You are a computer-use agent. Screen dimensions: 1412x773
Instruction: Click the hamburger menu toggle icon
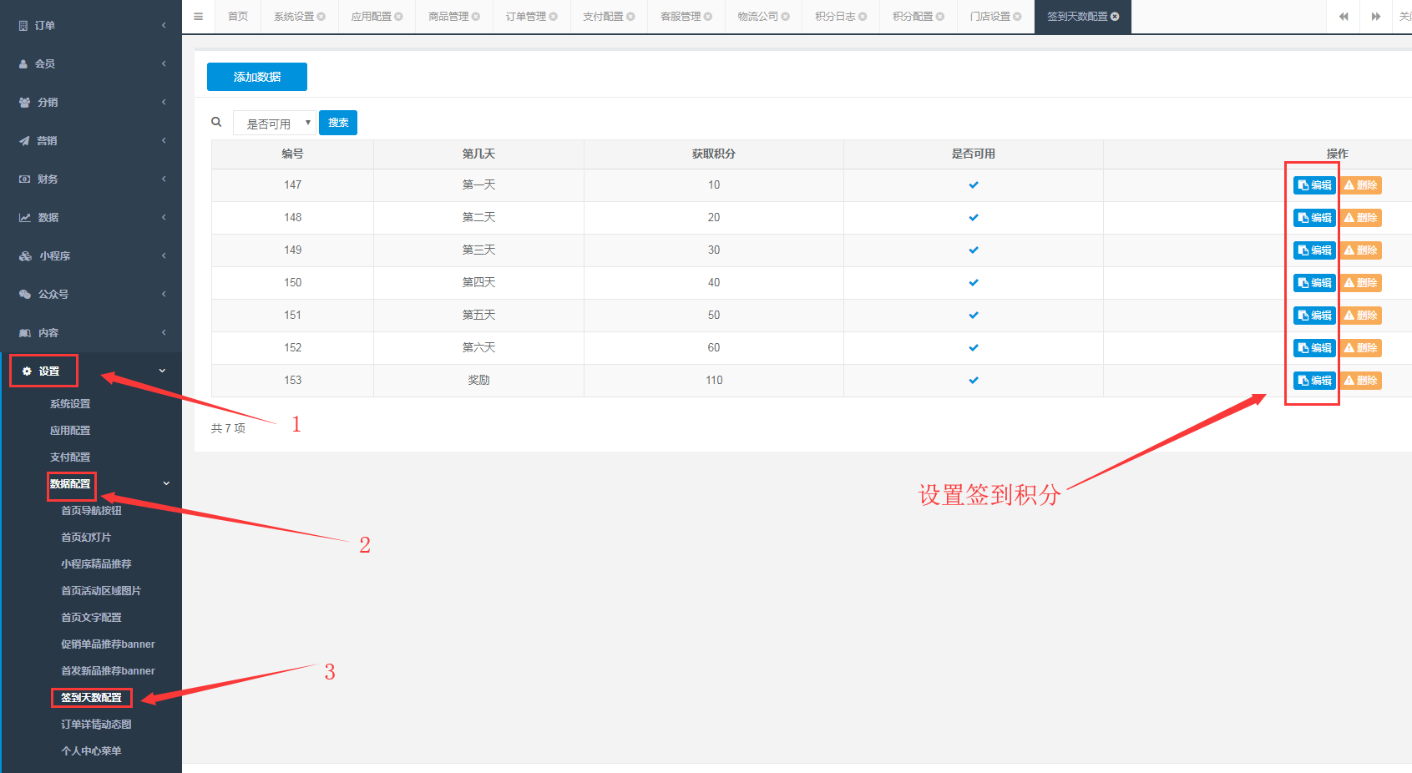[x=198, y=17]
